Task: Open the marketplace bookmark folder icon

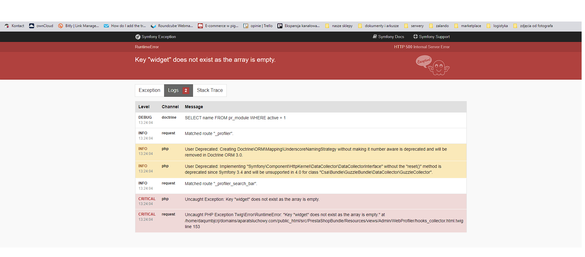Action: pyautogui.click(x=456, y=26)
